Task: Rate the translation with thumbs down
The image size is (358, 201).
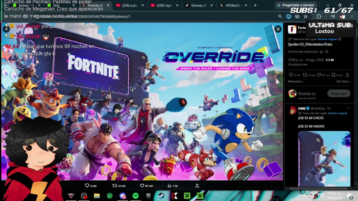Action: pyautogui.click(x=327, y=52)
